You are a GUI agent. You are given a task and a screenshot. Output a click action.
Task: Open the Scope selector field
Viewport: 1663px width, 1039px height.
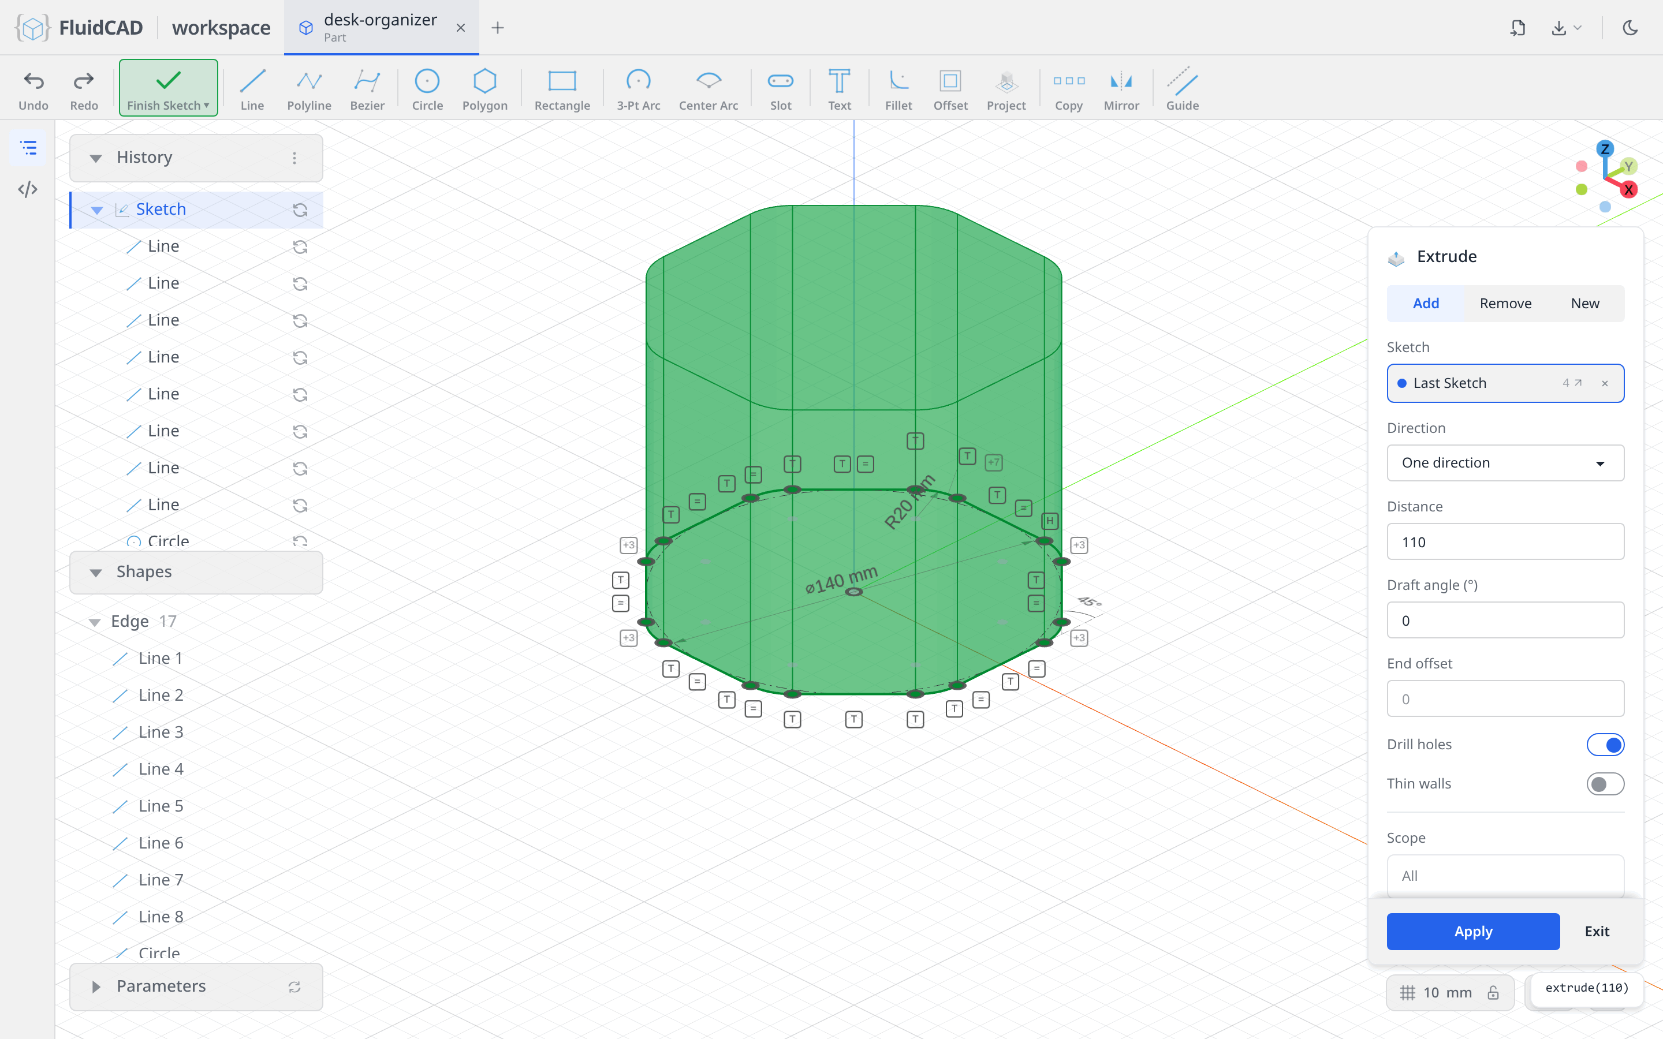tap(1505, 876)
